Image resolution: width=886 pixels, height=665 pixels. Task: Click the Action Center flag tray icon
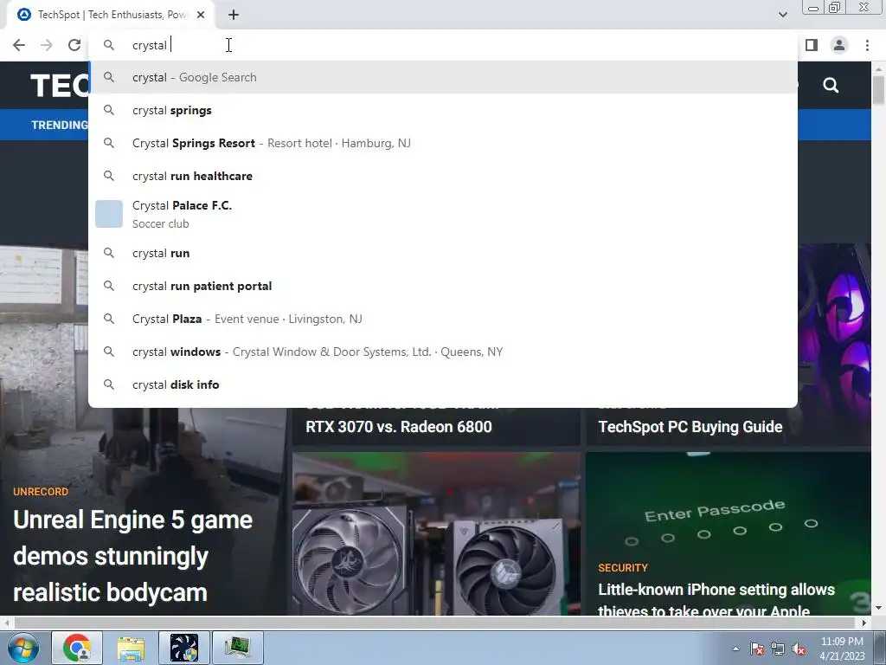coord(757,649)
